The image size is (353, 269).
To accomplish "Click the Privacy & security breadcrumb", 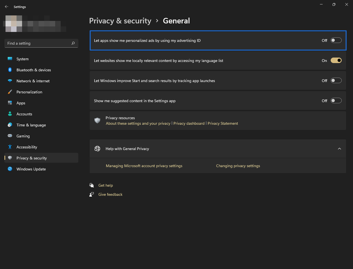I will point(120,21).
